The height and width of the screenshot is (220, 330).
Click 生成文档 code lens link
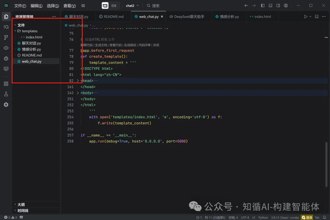point(101,45)
